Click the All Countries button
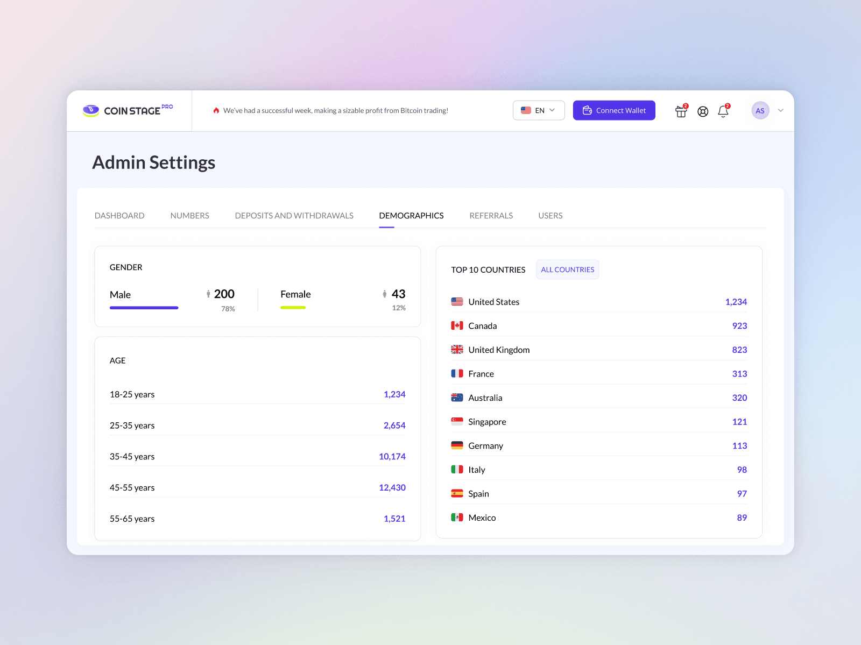 pos(567,270)
